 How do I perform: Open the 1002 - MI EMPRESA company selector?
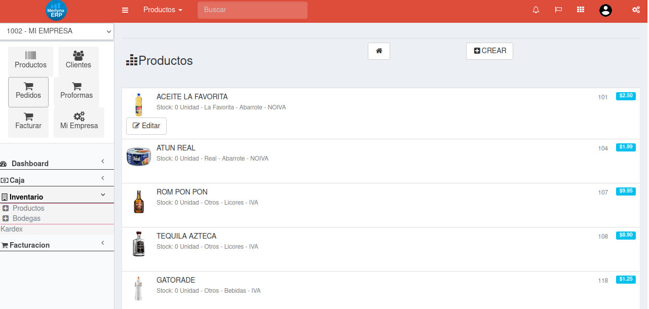tap(57, 31)
